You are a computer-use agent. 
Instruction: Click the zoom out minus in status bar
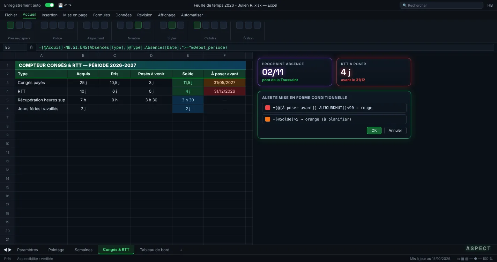471,259
